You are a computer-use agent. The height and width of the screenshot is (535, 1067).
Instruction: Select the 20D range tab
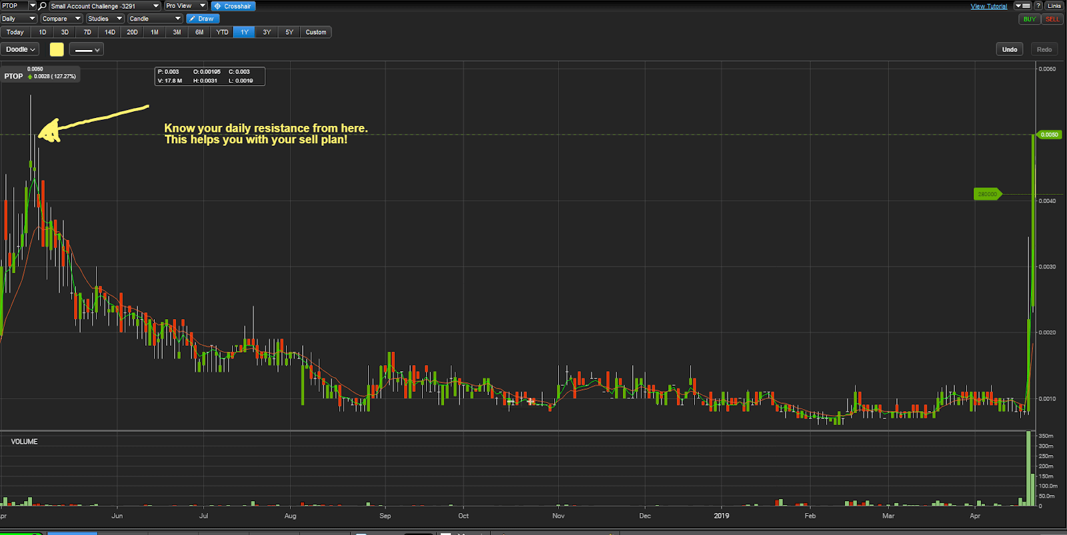[x=132, y=32]
